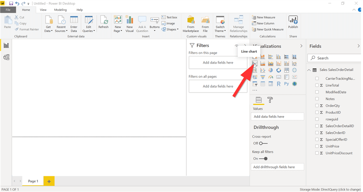Select the Funnel visualization
The height and width of the screenshot is (192, 363).
[x=263, y=77]
